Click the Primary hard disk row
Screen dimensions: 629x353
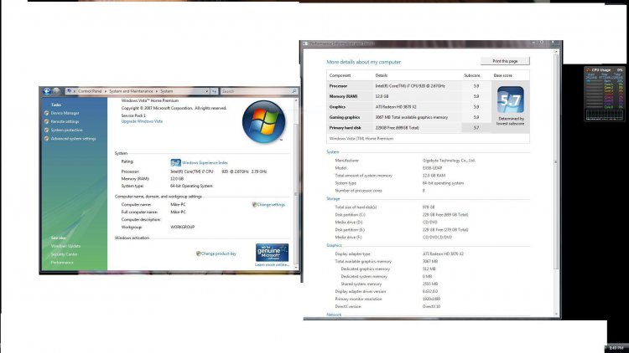point(408,128)
